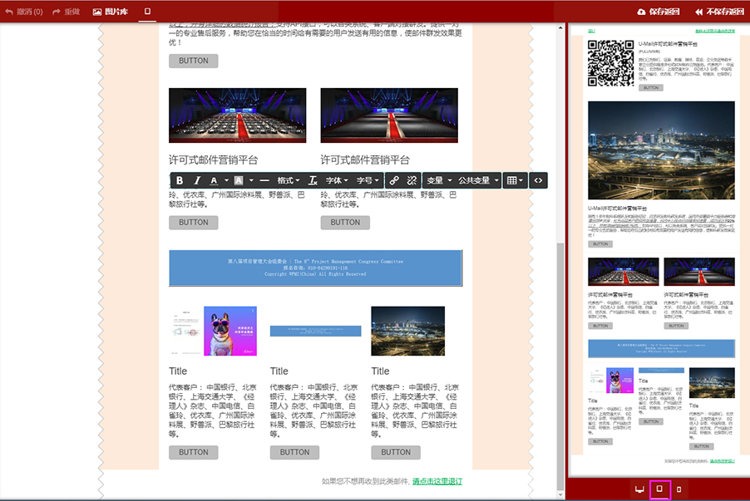
Task: Select the bulldog with sunglasses image
Action: point(230,331)
